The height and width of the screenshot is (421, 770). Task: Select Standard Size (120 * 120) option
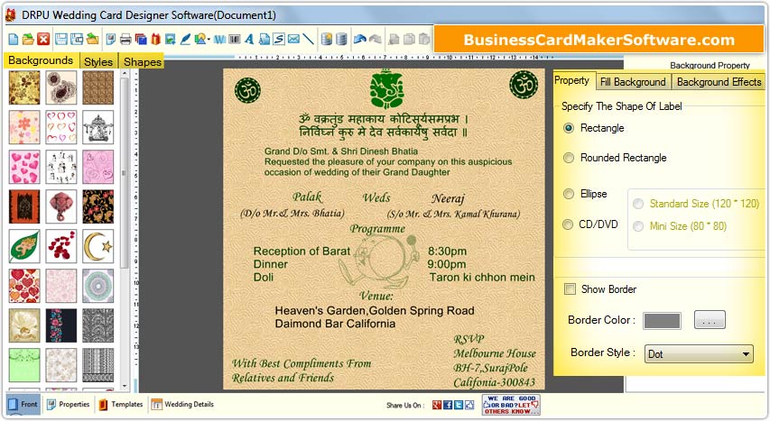638,204
